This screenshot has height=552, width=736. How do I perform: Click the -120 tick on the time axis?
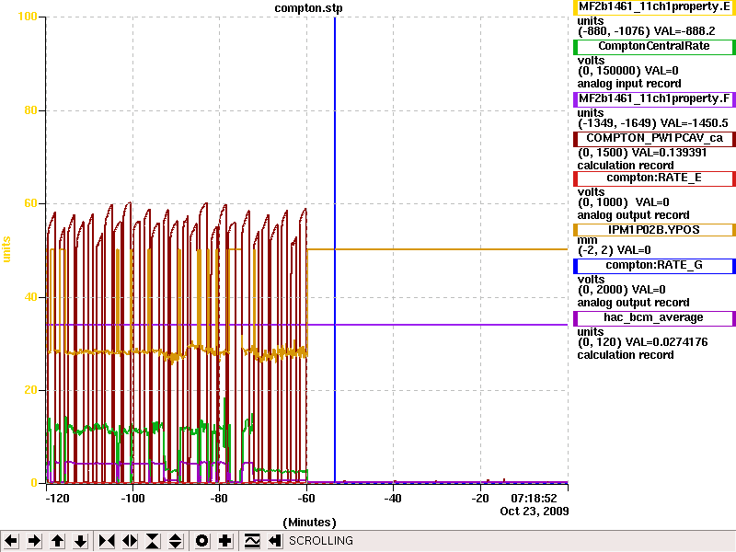point(57,499)
